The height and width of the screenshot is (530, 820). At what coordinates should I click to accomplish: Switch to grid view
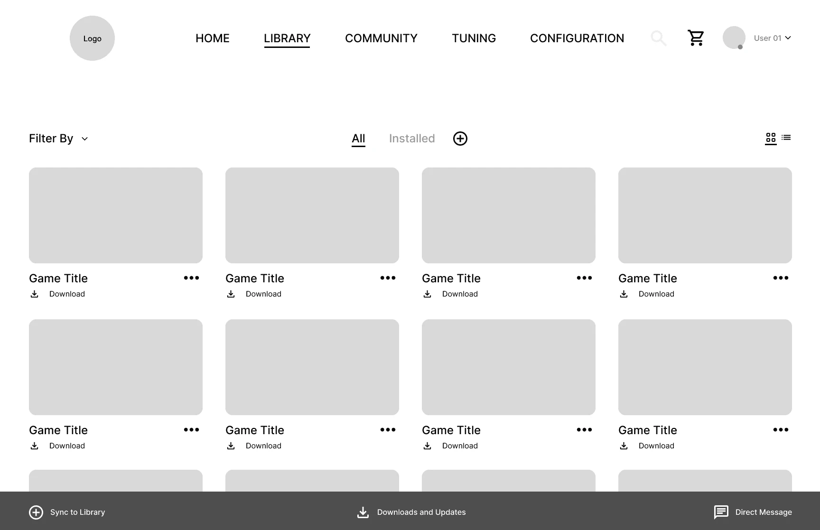(x=771, y=138)
